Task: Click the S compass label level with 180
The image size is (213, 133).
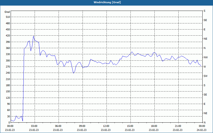Action: click(204, 85)
